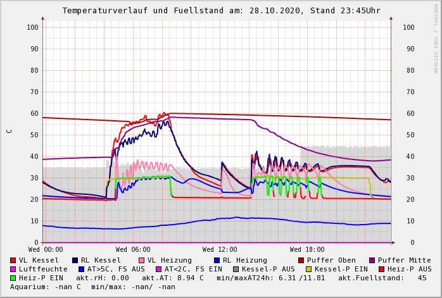This screenshot has width=442, height=298.
Task: Click the AT>5C, FS AUS legend label
Action: pos(116,270)
